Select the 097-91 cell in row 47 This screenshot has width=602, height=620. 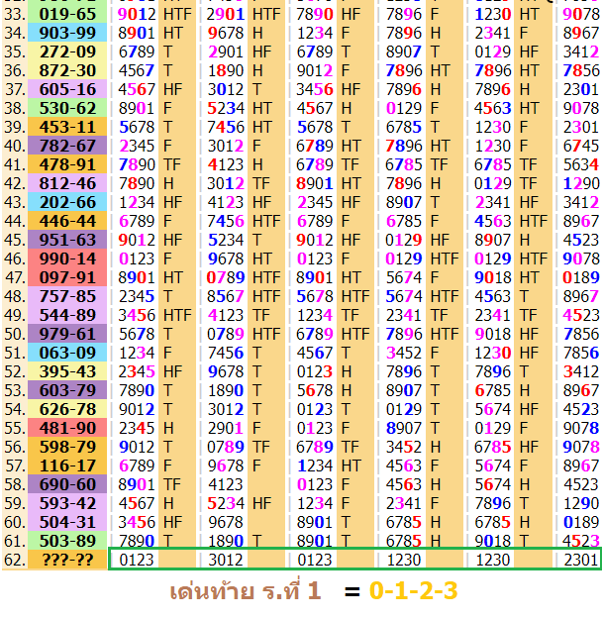[x=67, y=277]
